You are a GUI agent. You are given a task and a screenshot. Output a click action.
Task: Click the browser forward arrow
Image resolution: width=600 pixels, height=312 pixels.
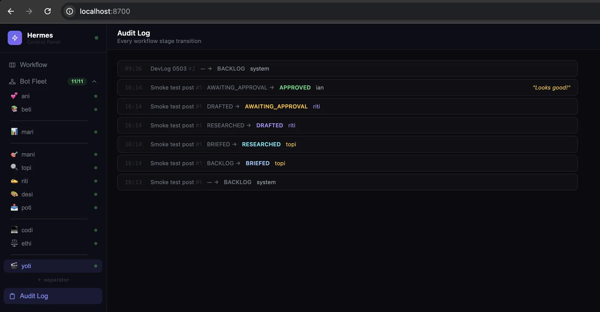coord(29,11)
